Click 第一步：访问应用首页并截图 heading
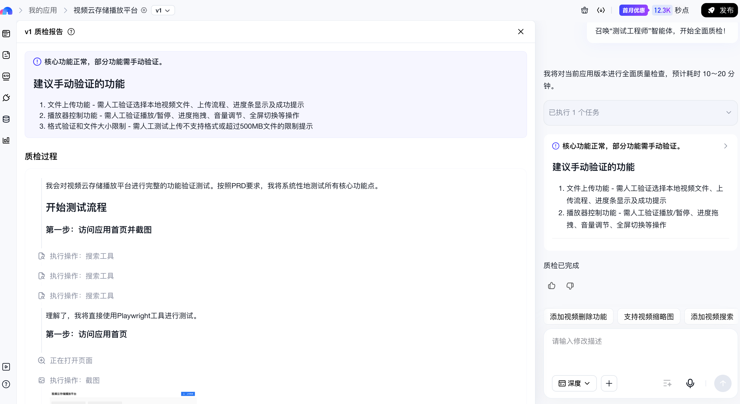The width and height of the screenshot is (740, 404). 99,230
